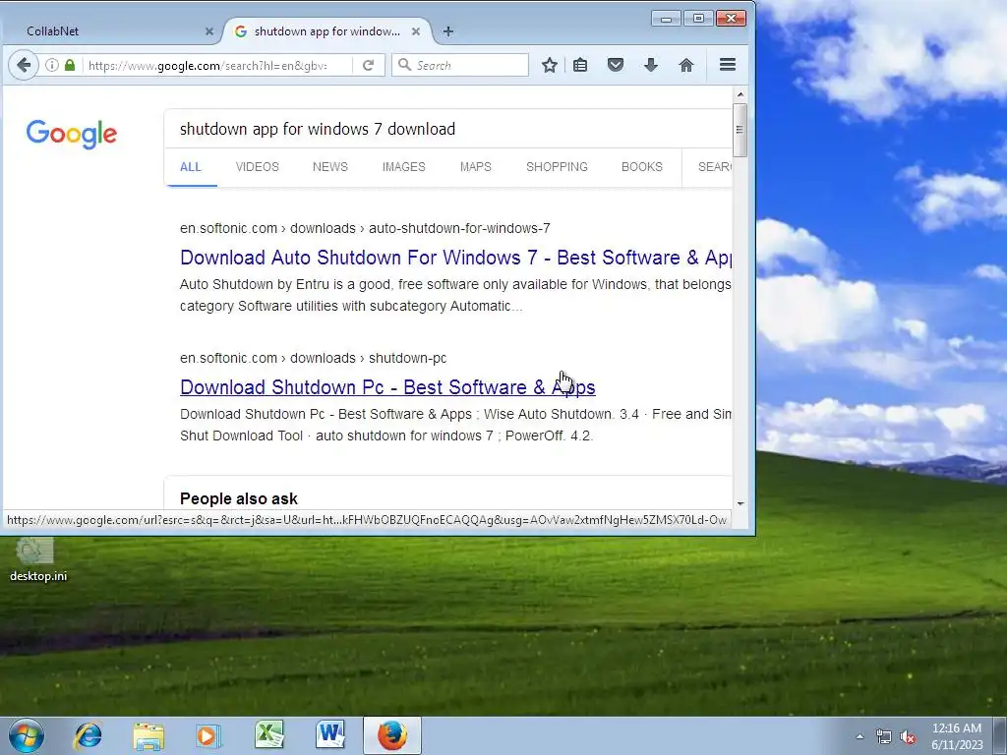The width and height of the screenshot is (1007, 755).
Task: Click the vertical scrollbar thumb
Action: [740, 130]
